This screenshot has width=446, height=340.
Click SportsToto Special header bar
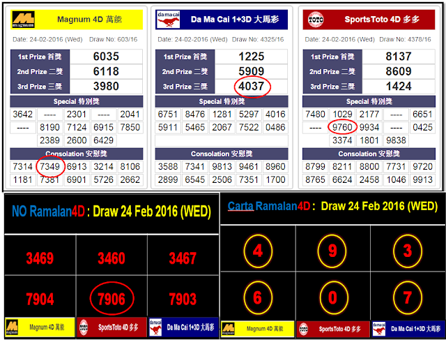(x=369, y=101)
